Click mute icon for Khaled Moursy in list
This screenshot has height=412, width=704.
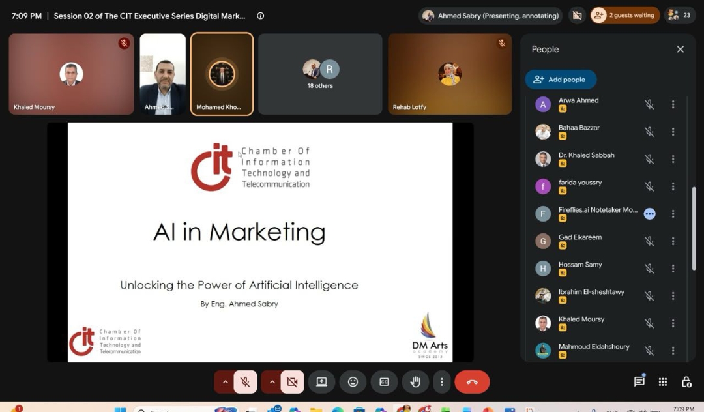(649, 323)
